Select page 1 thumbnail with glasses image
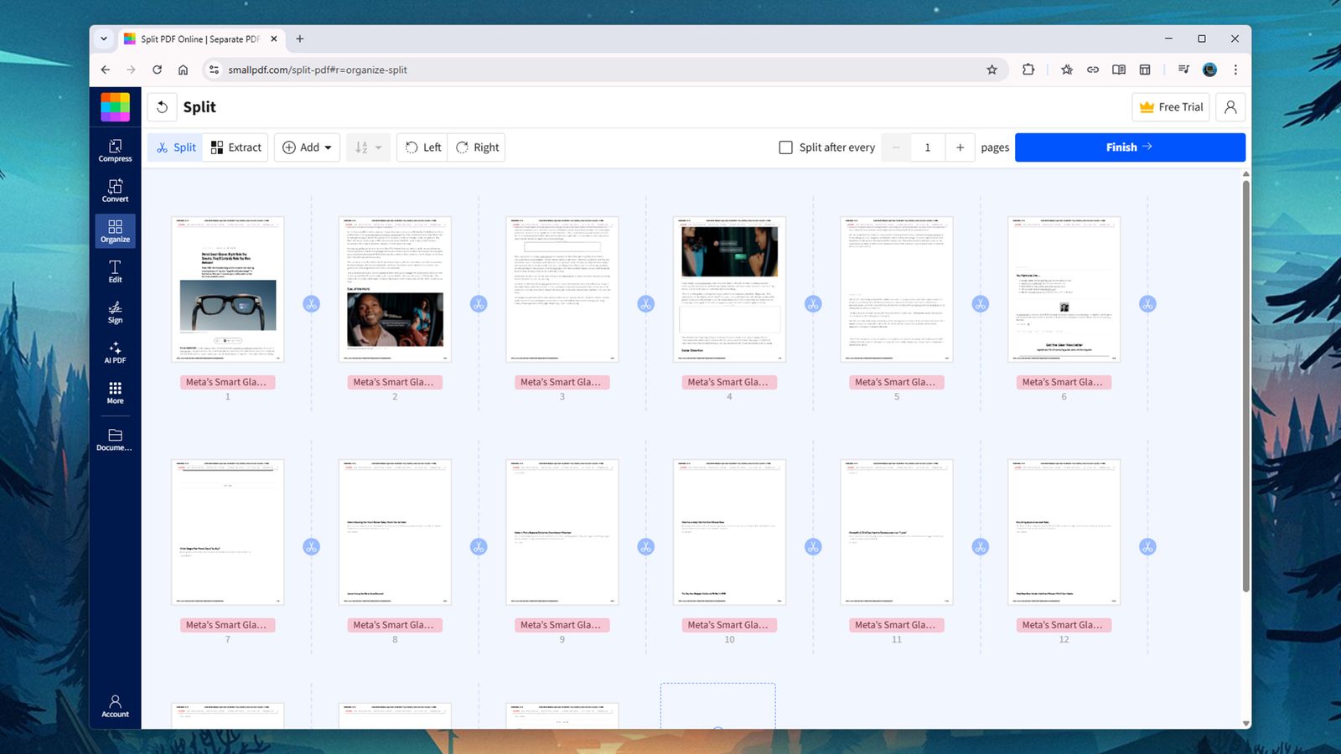Image resolution: width=1341 pixels, height=754 pixels. 227,289
